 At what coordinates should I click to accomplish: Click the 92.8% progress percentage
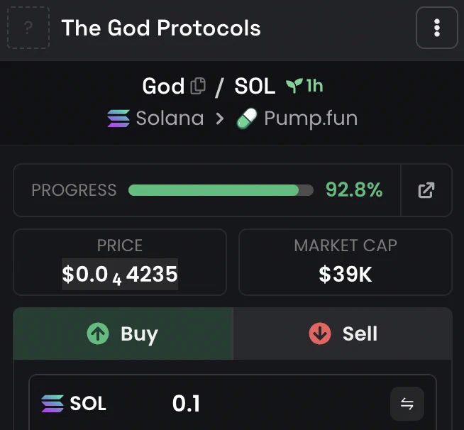pos(354,189)
